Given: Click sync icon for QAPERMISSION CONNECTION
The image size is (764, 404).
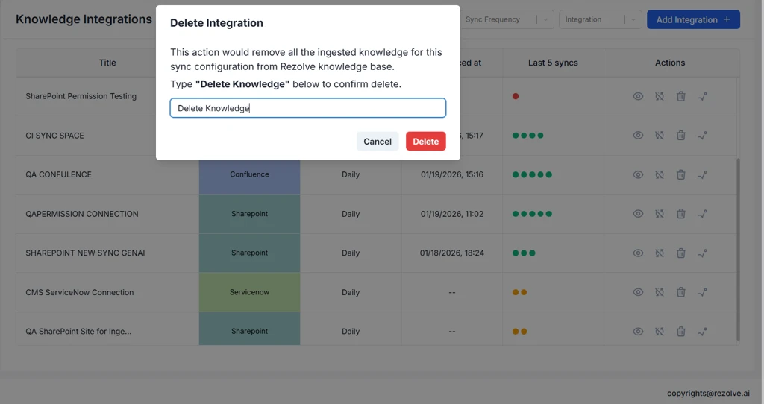Looking at the screenshot, I should (x=660, y=214).
